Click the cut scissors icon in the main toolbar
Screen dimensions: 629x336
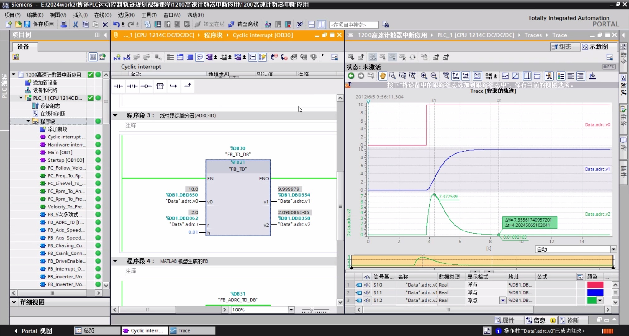[x=75, y=24]
